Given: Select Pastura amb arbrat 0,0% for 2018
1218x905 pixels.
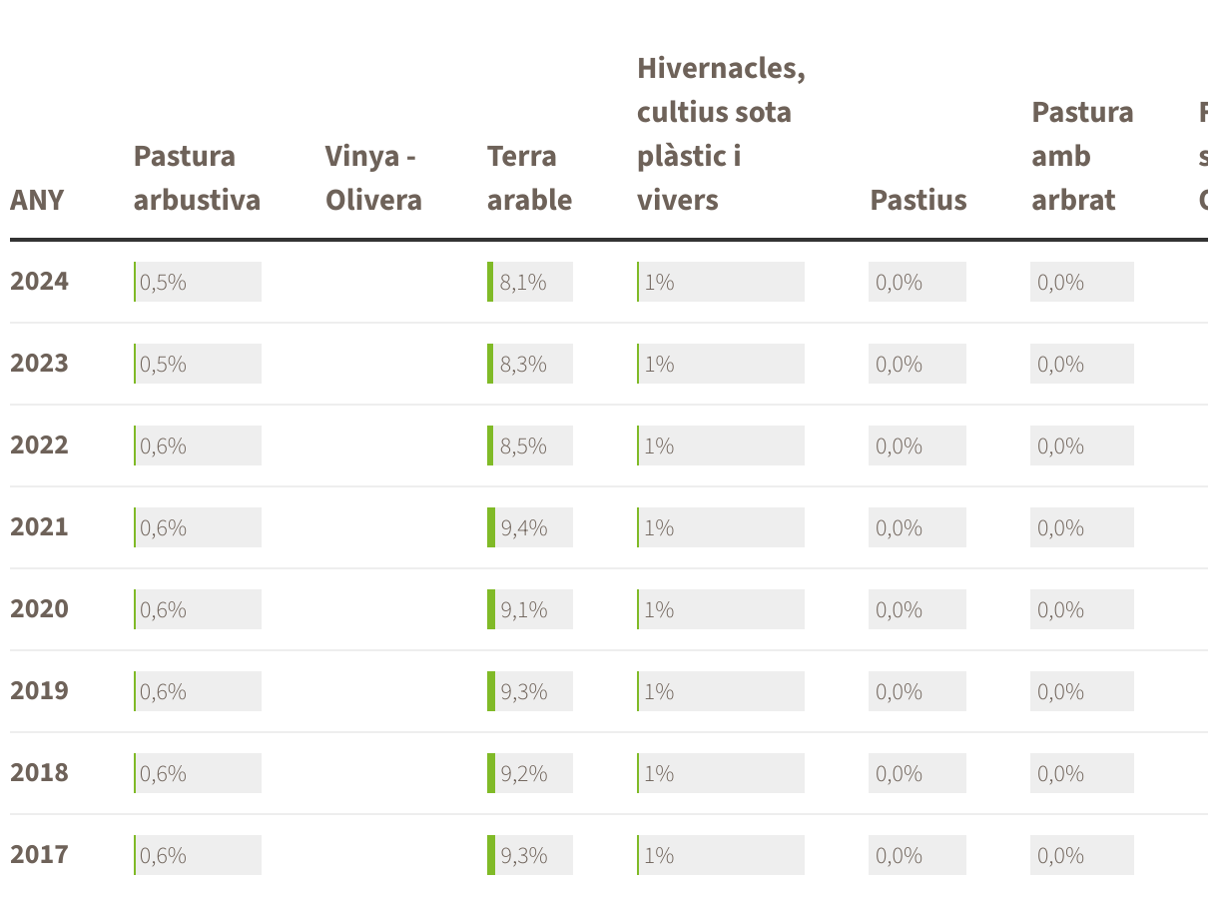Looking at the screenshot, I should [1082, 773].
